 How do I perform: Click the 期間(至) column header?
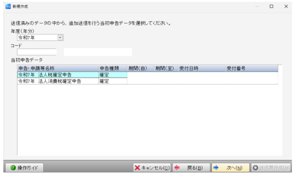pyautogui.click(x=166, y=68)
